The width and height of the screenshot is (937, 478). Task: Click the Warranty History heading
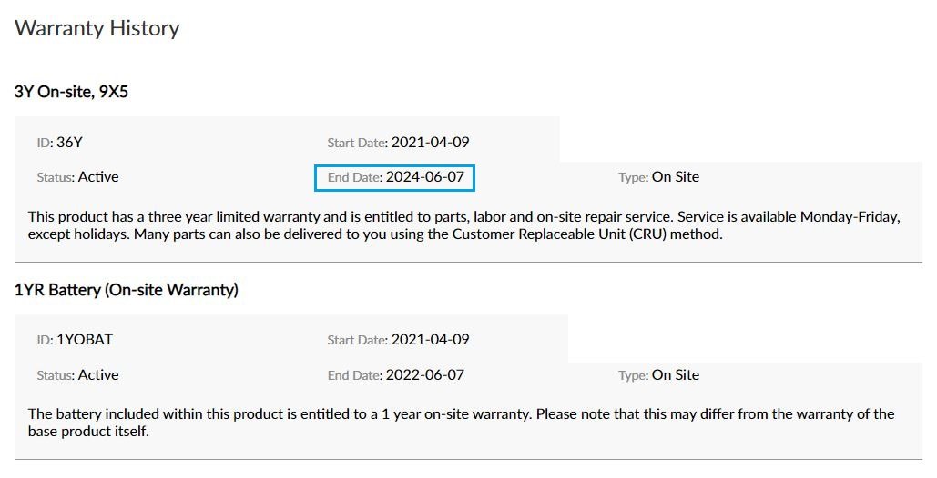click(x=97, y=28)
